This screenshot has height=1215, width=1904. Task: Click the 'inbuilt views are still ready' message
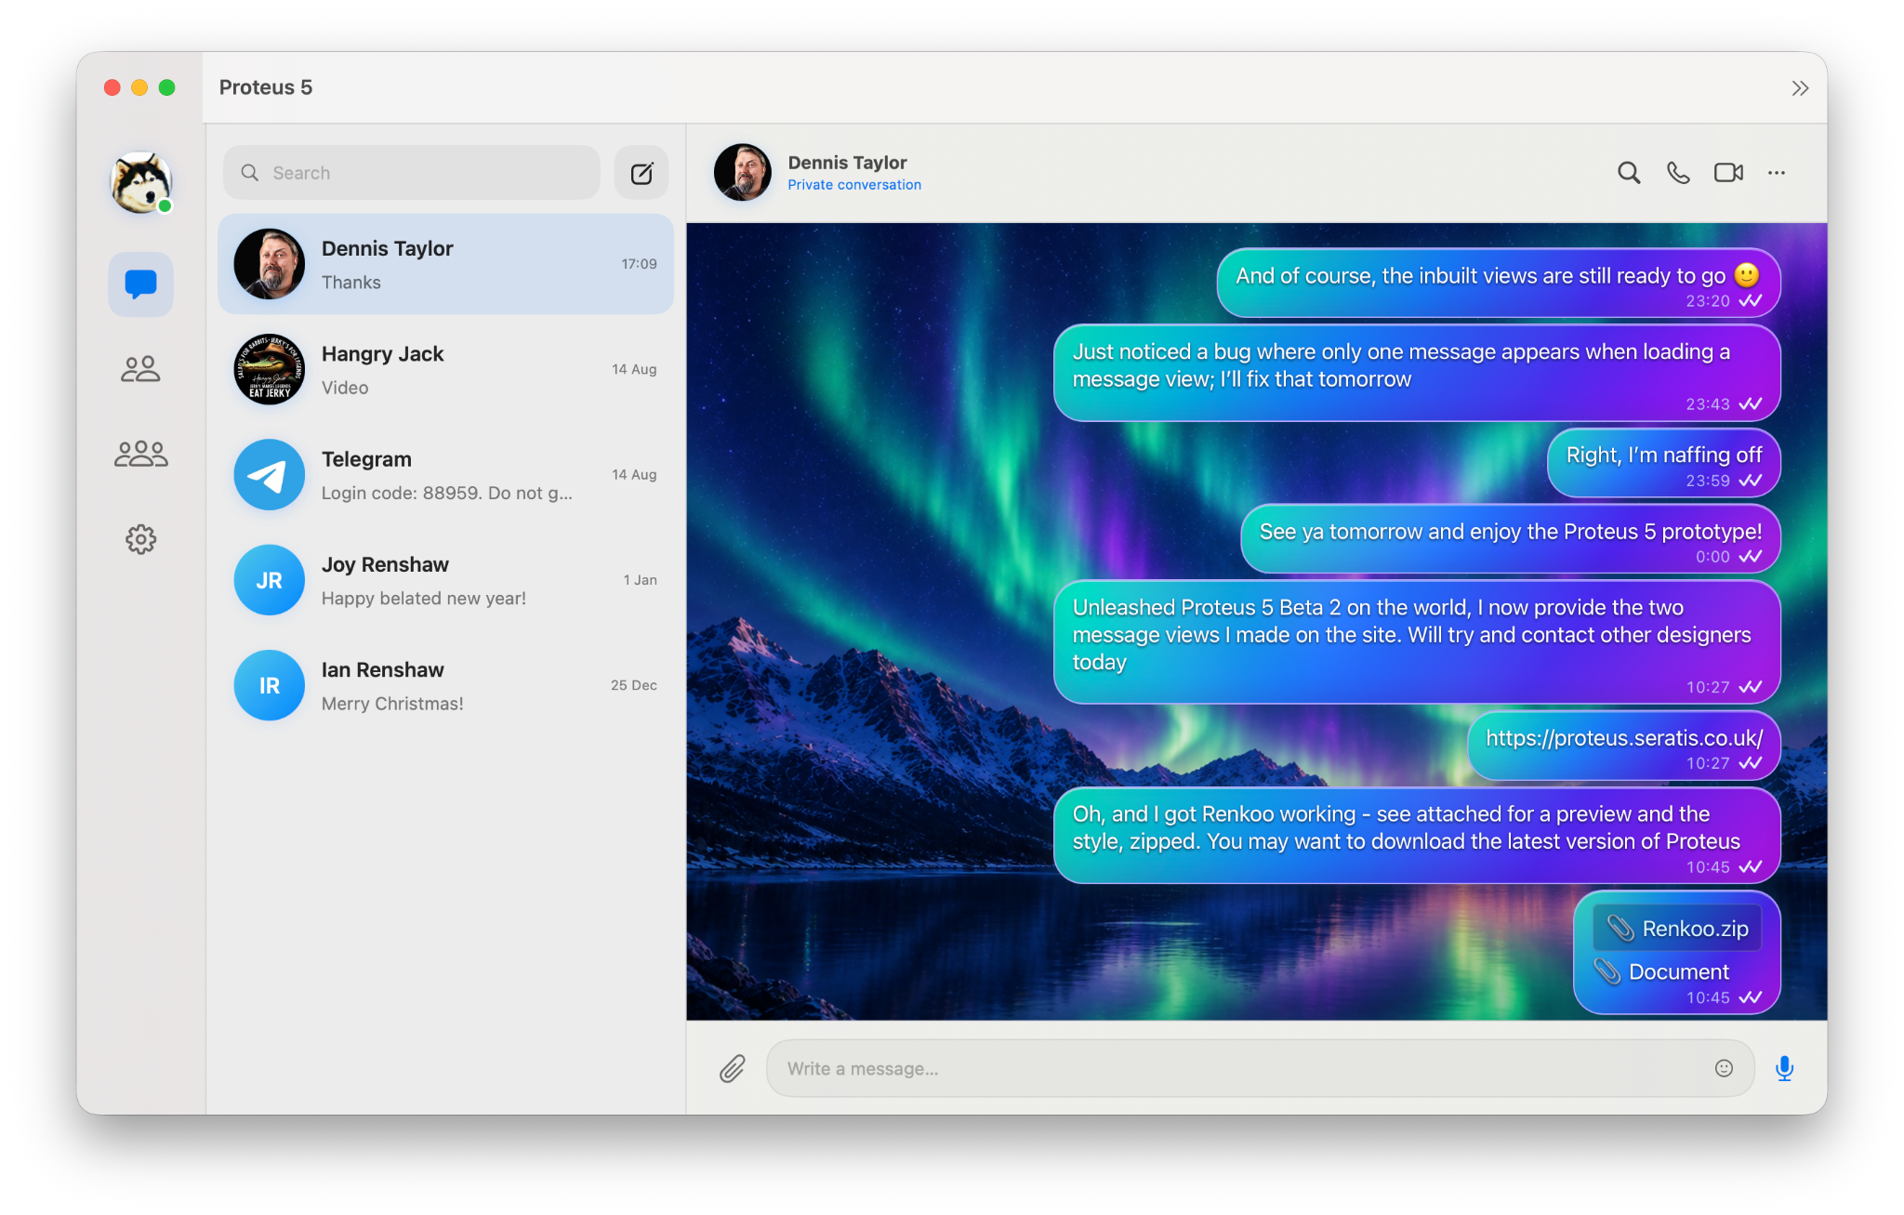click(1499, 284)
